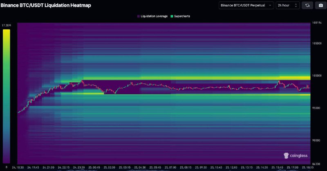Click the 25, 02:00 time label
This screenshot has width=327, height=171.
tap(109, 167)
